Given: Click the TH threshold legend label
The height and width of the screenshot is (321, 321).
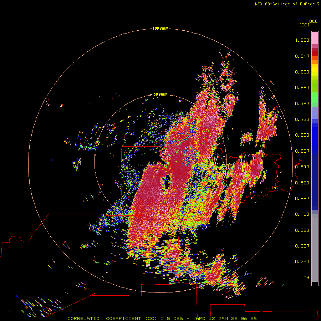Looking at the screenshot, I should point(306,278).
